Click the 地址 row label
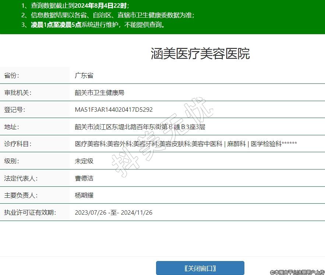Screen dimensions: 325x275 11,127
